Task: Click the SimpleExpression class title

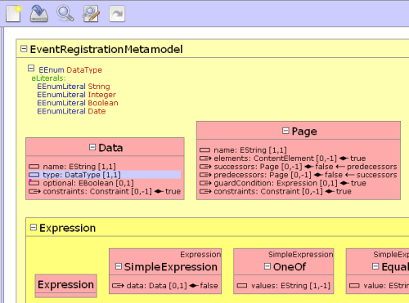Action: tap(171, 267)
